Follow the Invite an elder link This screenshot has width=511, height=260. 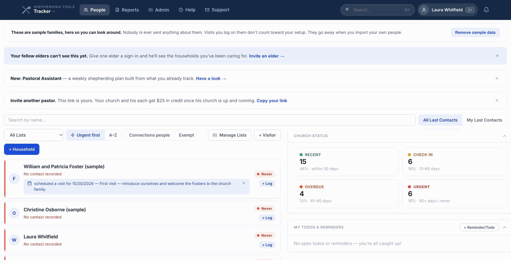(x=267, y=56)
